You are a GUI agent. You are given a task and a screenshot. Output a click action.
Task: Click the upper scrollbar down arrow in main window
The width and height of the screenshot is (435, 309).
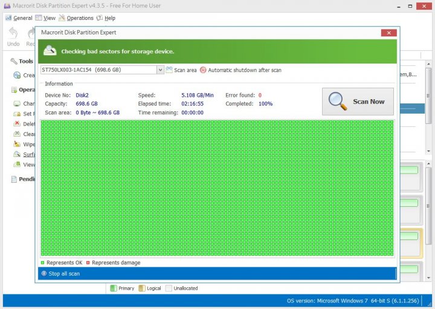pos(428,151)
